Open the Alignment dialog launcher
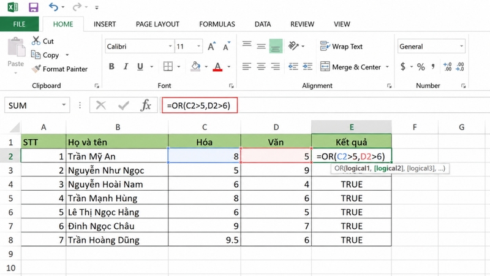This screenshot has width=490, height=276. (389, 86)
